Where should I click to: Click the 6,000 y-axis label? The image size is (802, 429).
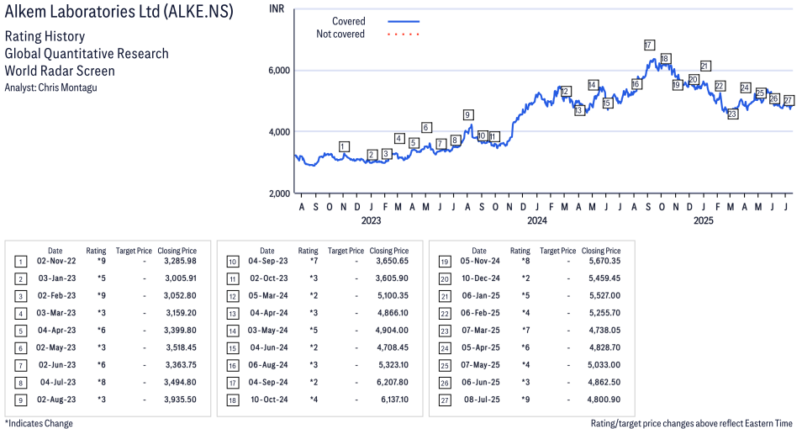pos(279,71)
